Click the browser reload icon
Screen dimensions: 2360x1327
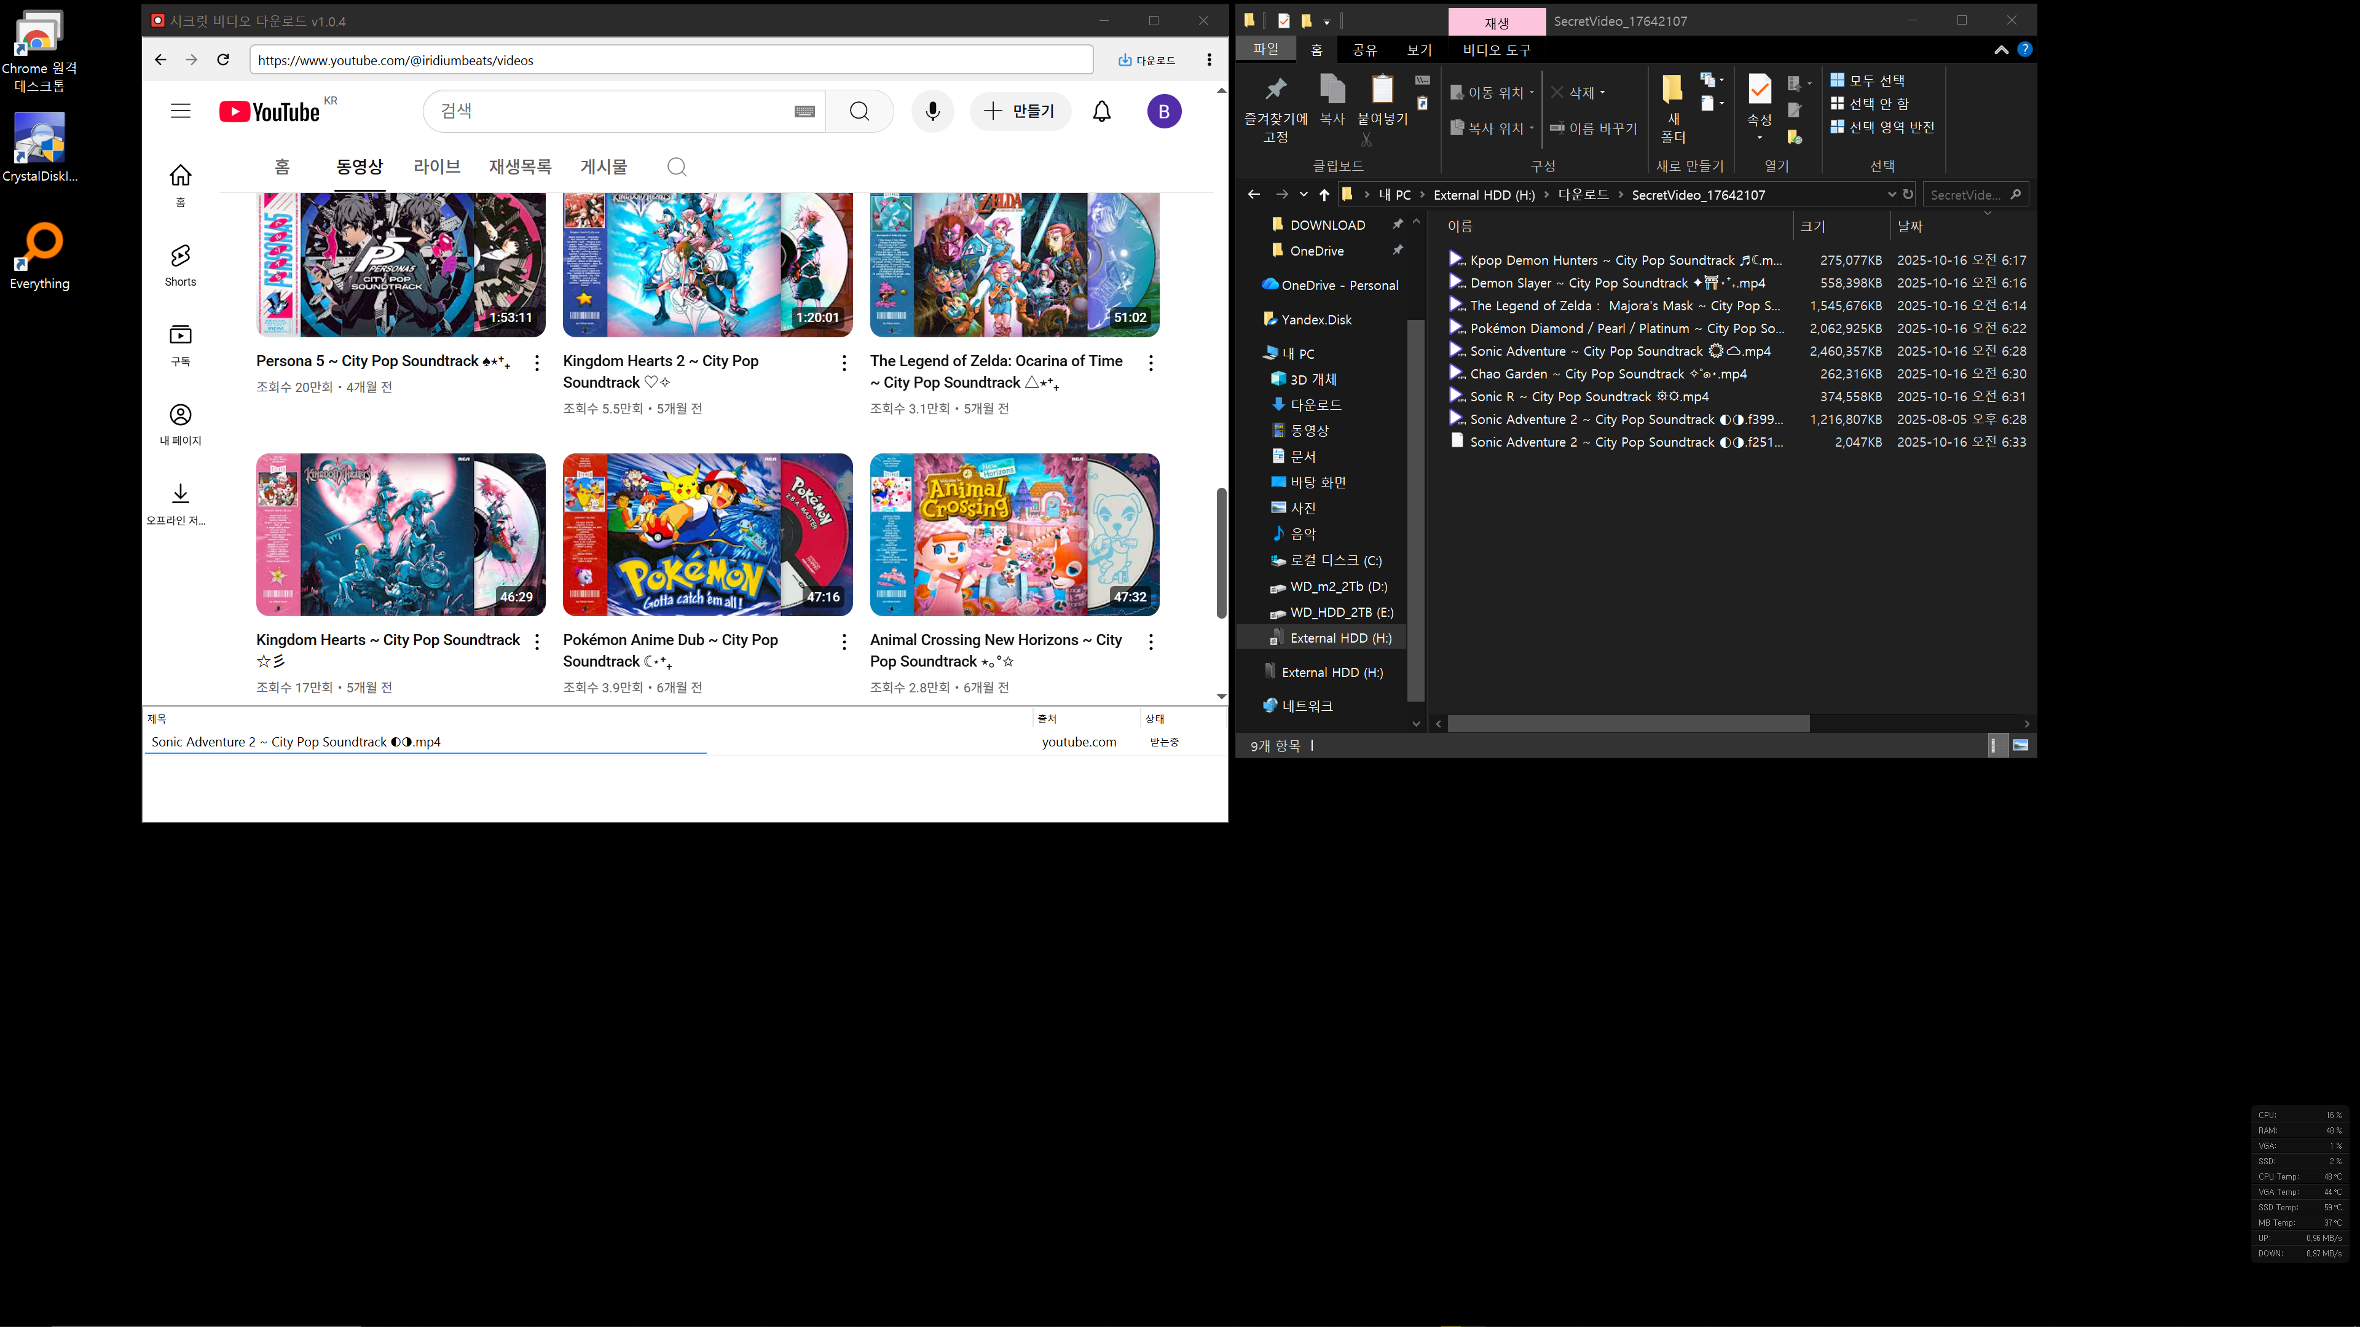222,60
